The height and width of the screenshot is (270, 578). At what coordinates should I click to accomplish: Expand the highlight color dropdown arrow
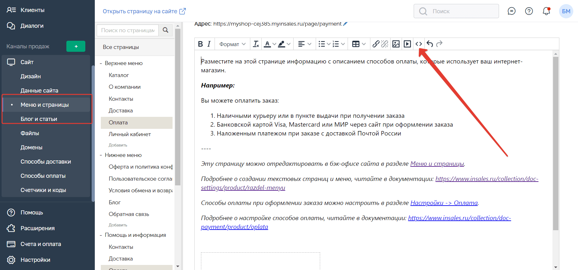pos(289,44)
